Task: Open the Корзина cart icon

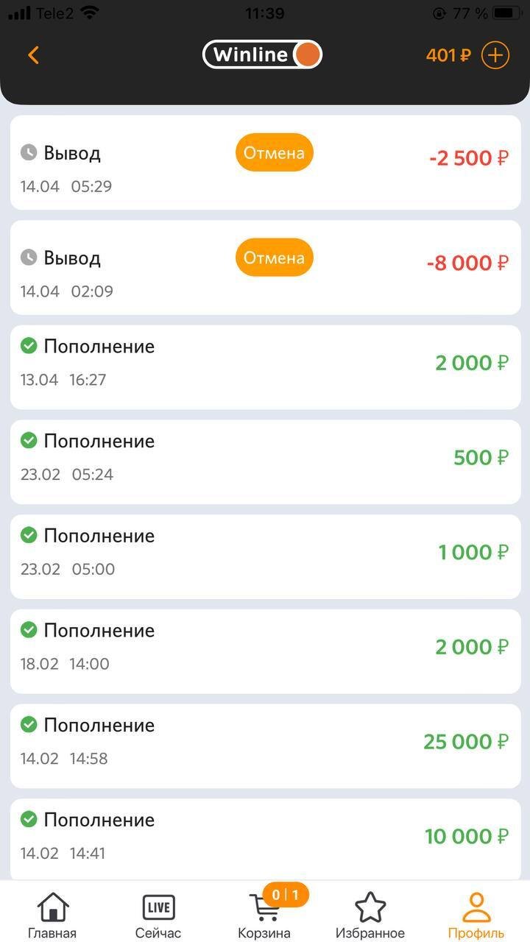Action: coord(263,909)
